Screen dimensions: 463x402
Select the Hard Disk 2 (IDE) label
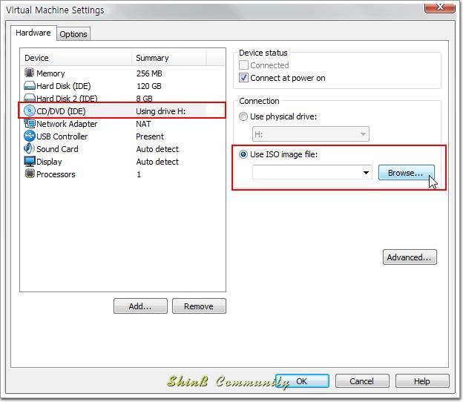(x=67, y=99)
